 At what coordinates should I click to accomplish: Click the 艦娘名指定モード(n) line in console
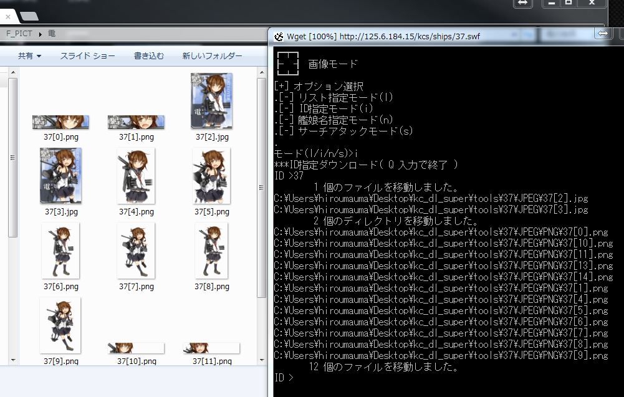coord(334,120)
